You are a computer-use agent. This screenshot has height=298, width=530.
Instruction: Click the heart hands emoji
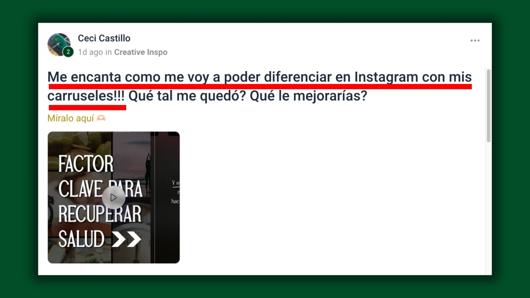pos(101,118)
